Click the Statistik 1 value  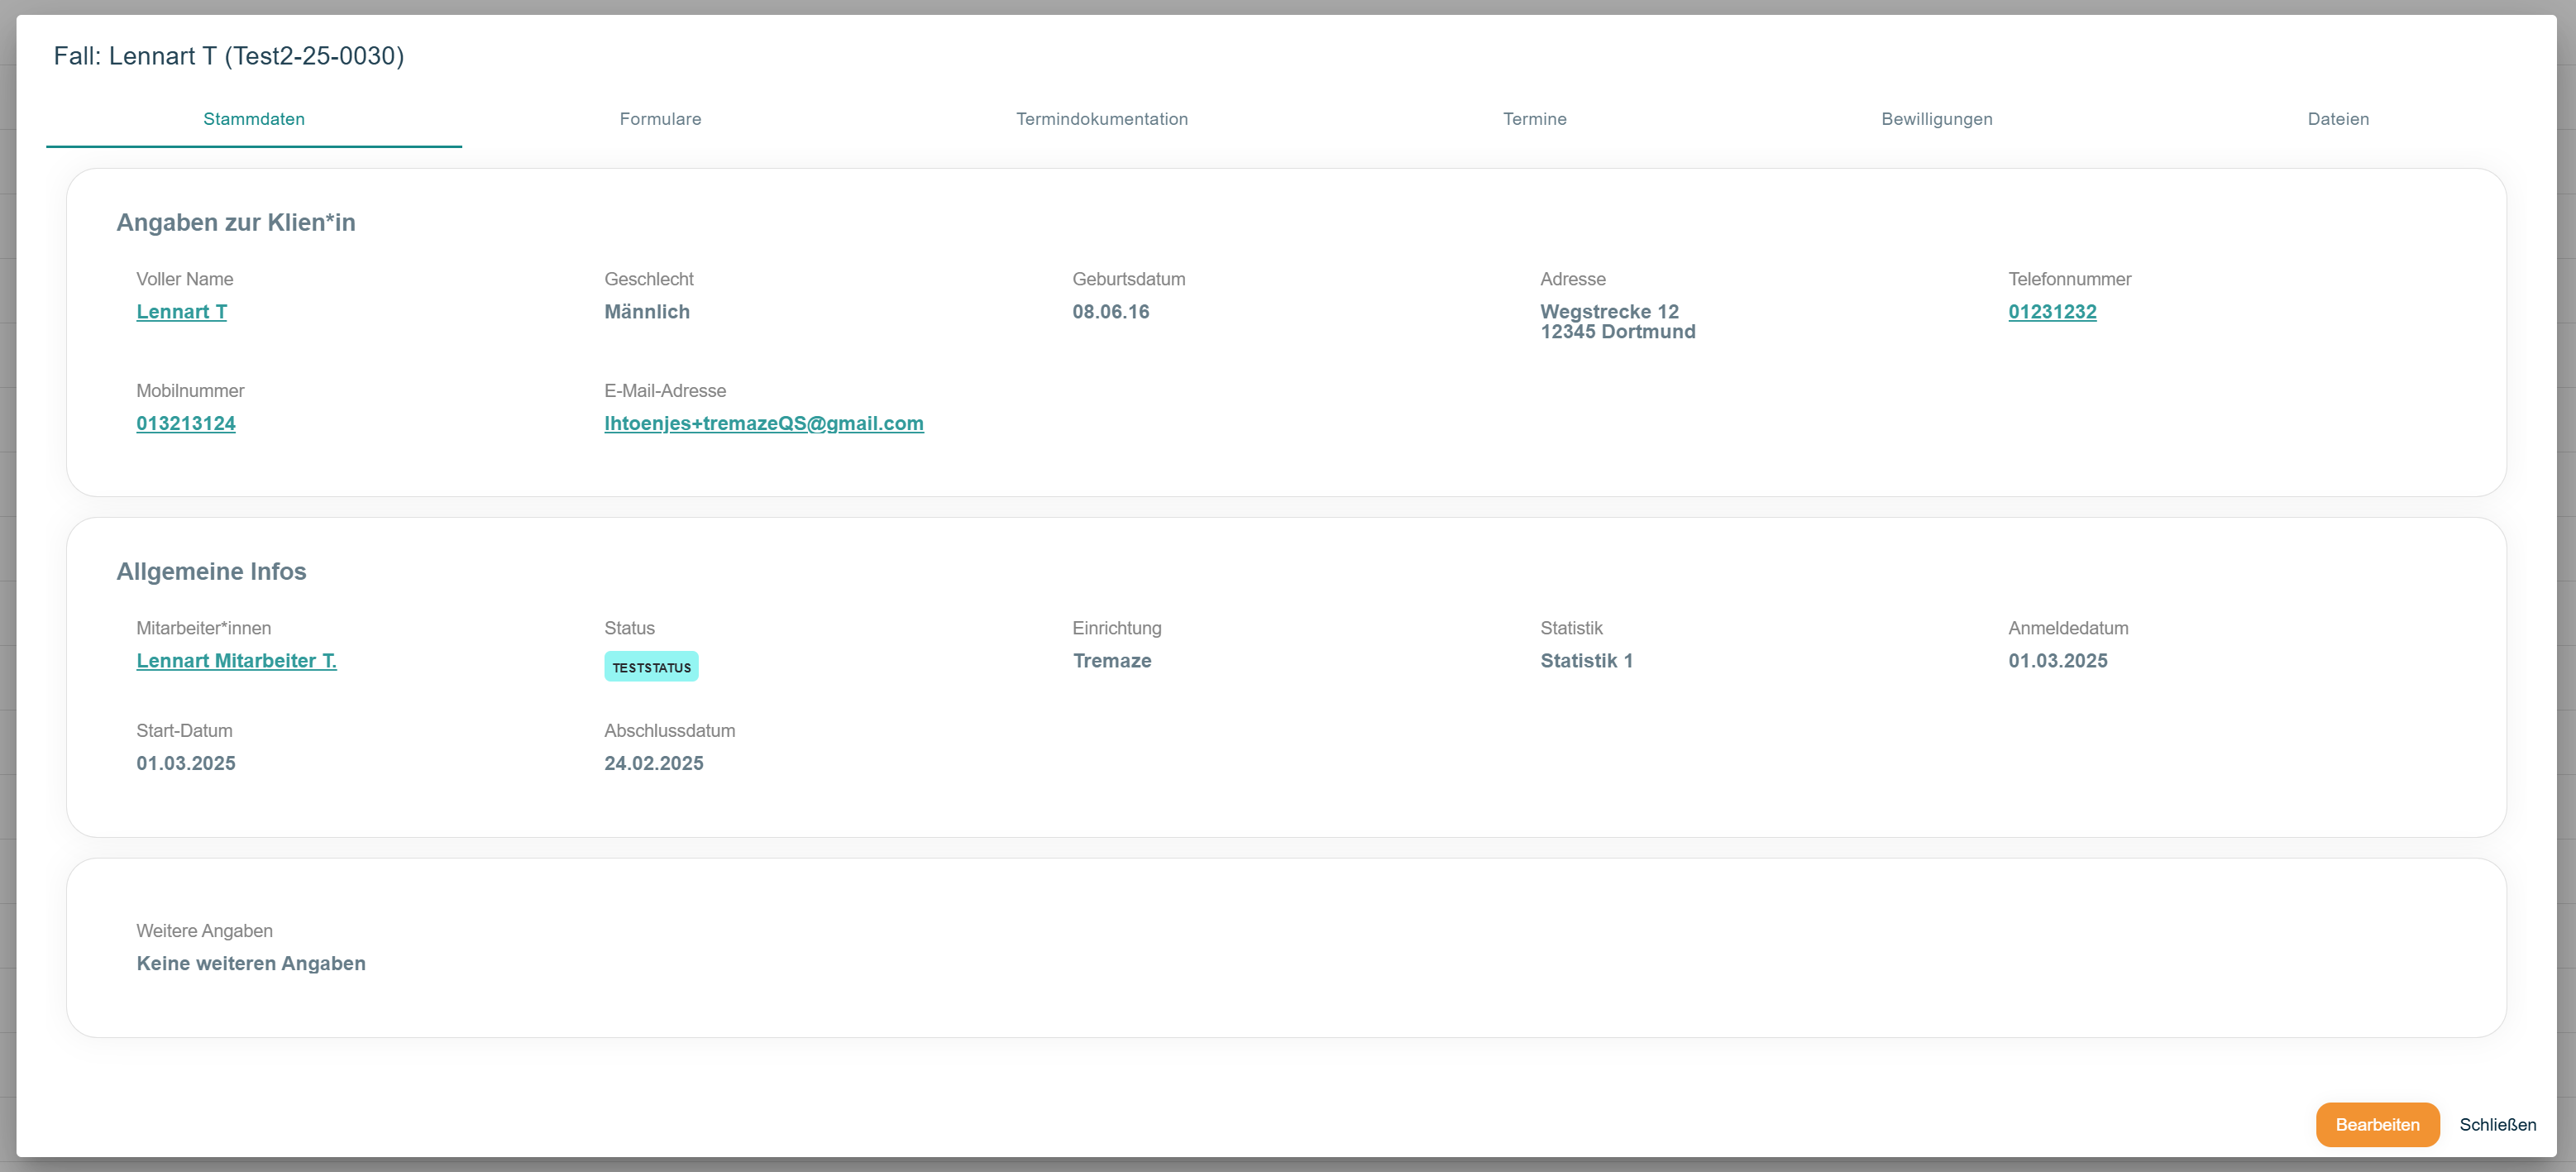pos(1585,661)
